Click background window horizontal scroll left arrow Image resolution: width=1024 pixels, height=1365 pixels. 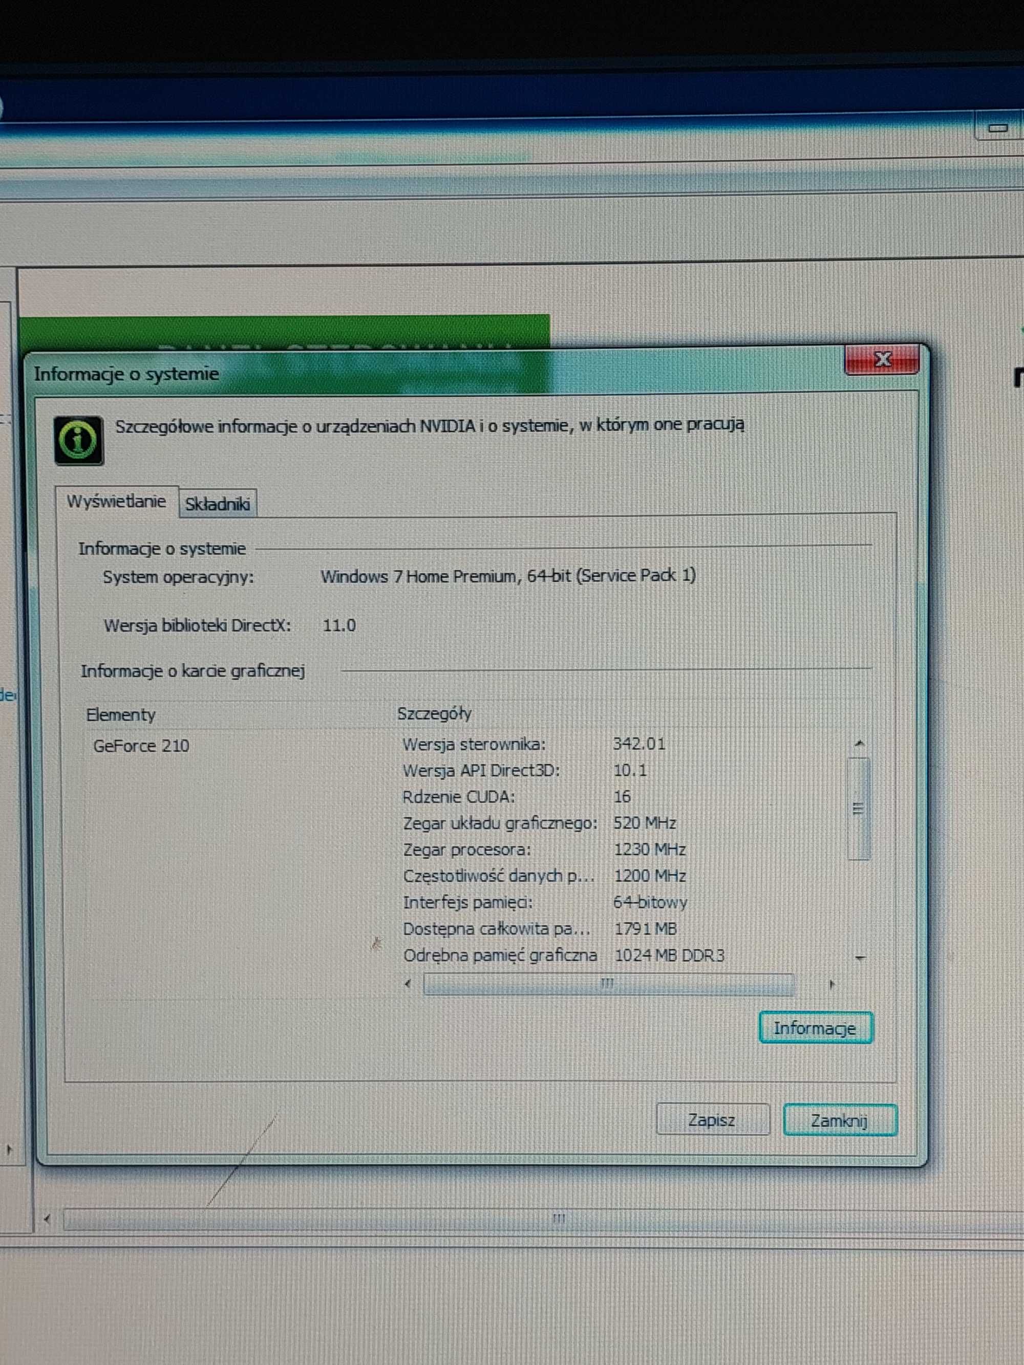pos(48,1219)
